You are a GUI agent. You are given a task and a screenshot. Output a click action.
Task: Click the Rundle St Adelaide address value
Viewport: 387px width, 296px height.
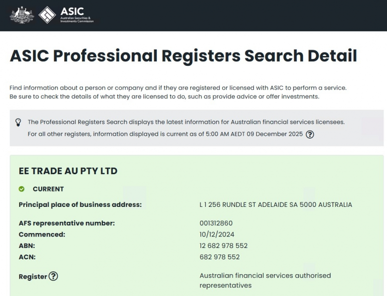tap(276, 204)
